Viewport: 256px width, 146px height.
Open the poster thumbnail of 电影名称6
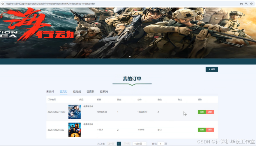(x=75, y=112)
